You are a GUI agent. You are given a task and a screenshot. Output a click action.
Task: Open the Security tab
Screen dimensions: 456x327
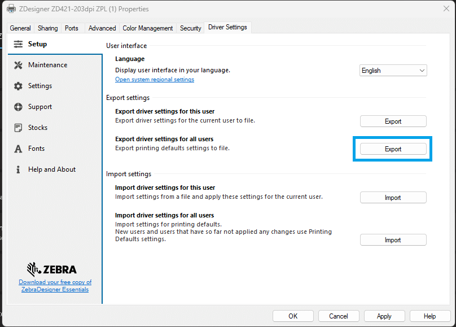[x=191, y=28]
